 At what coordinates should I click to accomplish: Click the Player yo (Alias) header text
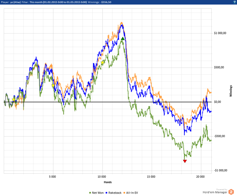point(11,2)
